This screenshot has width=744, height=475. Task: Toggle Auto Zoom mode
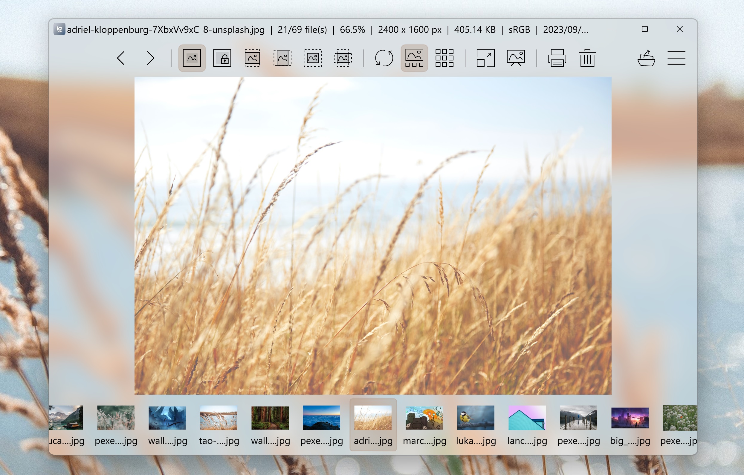click(192, 58)
